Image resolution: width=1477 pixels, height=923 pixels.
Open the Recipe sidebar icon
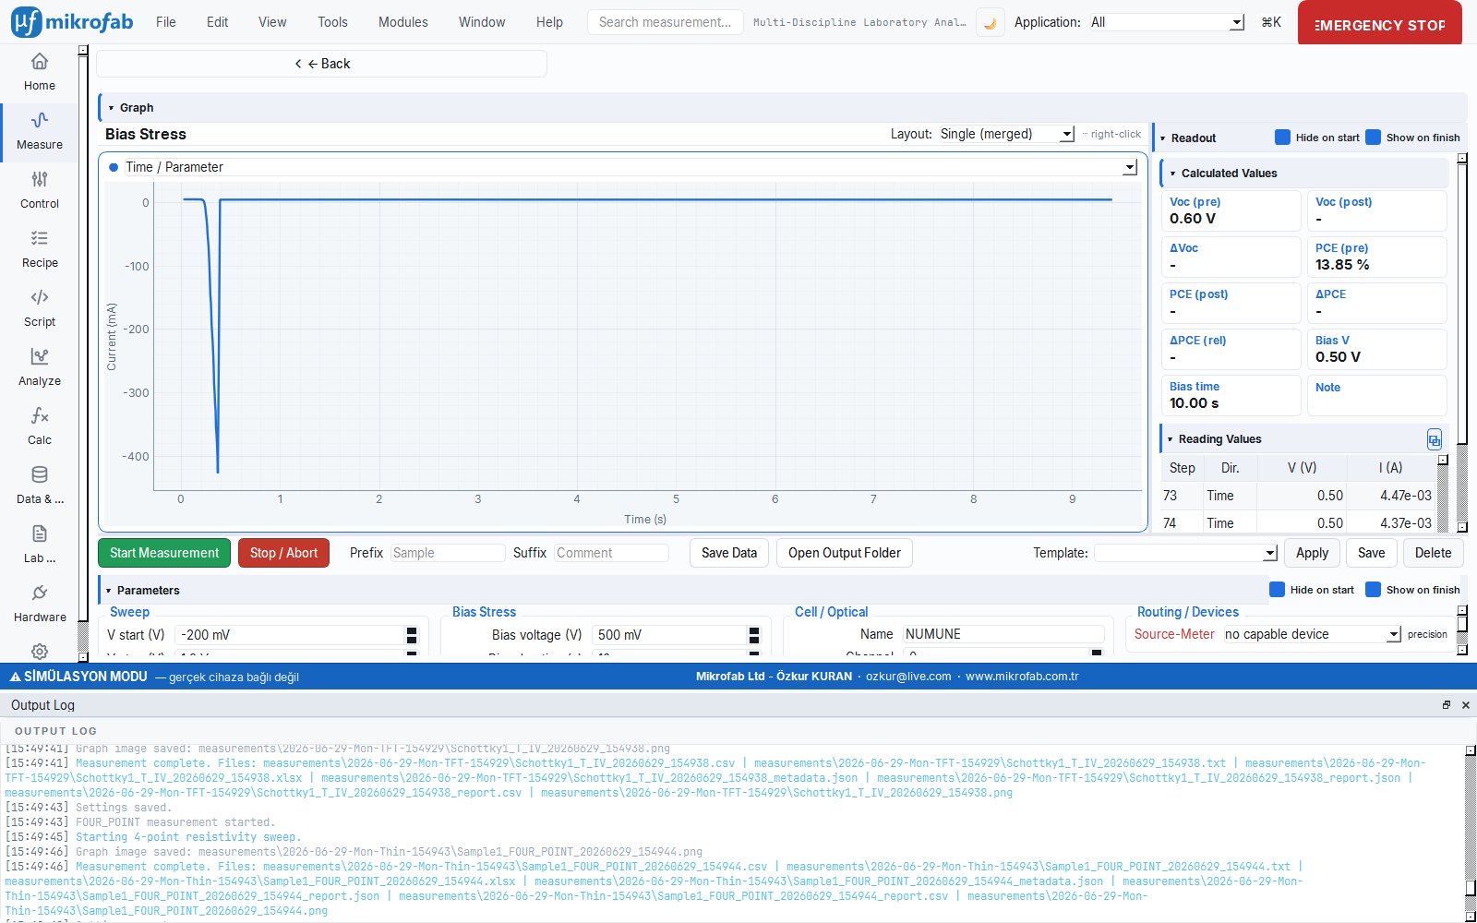click(x=40, y=250)
